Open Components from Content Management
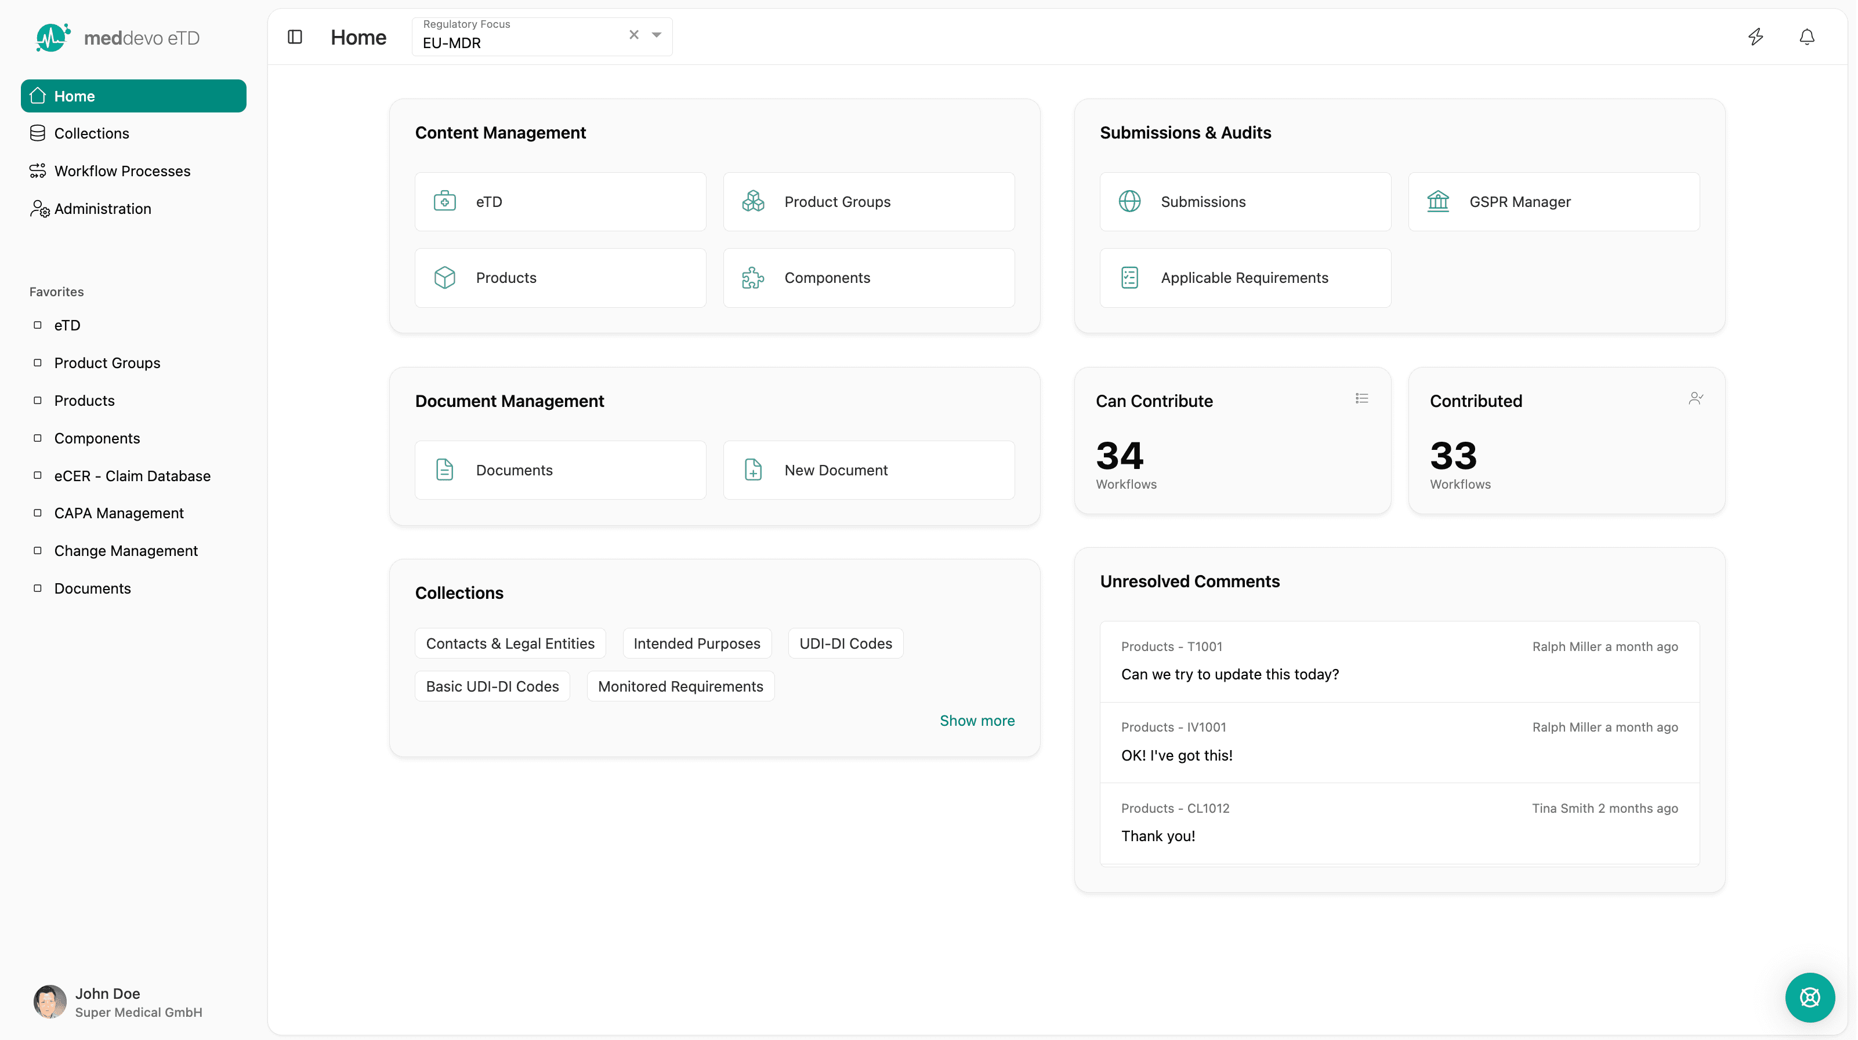This screenshot has height=1040, width=1858. click(868, 278)
